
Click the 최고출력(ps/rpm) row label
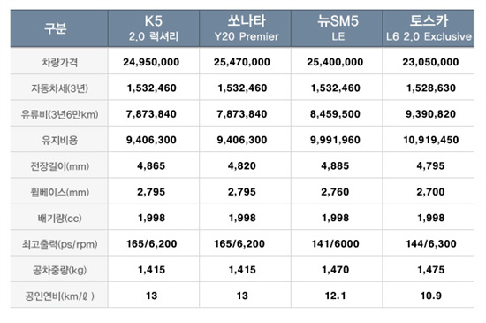click(59, 244)
